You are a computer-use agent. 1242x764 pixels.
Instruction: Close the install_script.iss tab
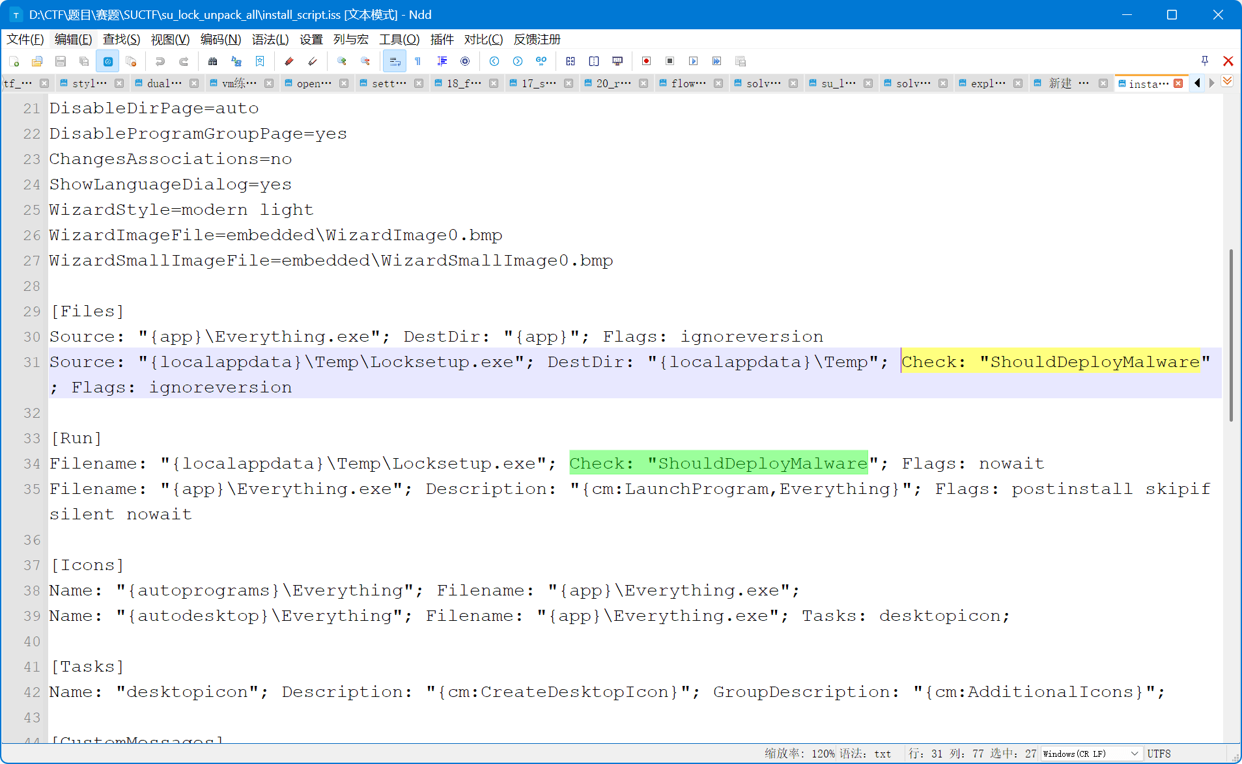click(1178, 83)
